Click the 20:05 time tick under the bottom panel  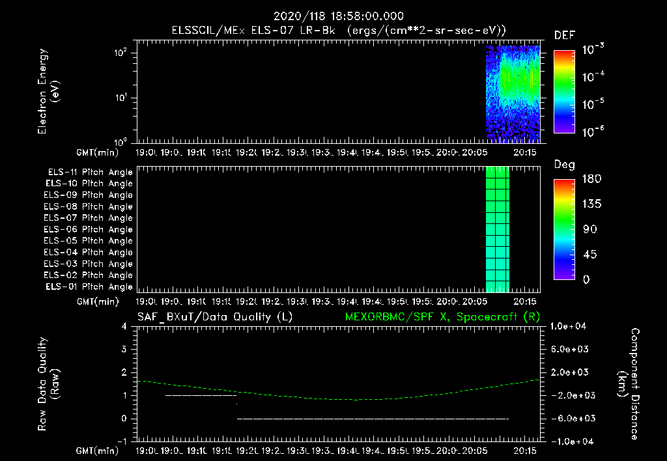[475, 451]
